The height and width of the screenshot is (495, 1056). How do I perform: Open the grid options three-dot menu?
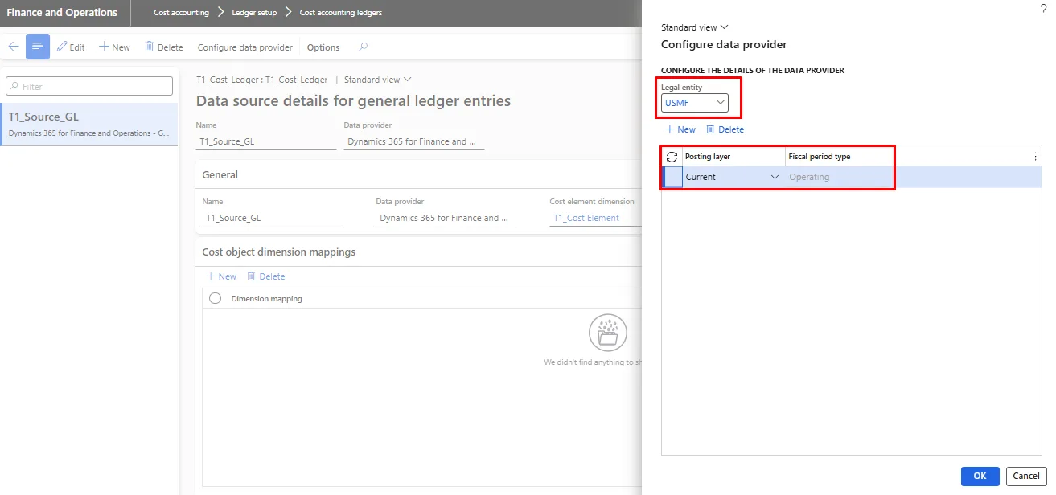(x=1035, y=156)
